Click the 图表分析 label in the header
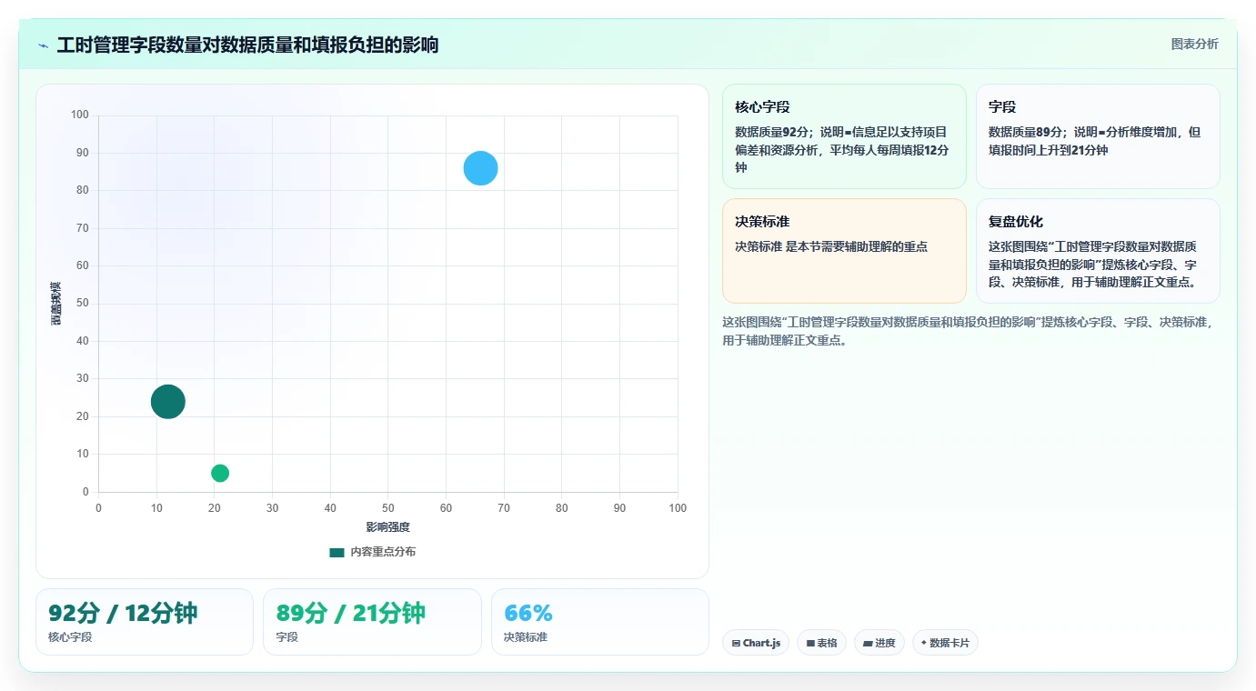The height and width of the screenshot is (691, 1256). coord(1194,44)
